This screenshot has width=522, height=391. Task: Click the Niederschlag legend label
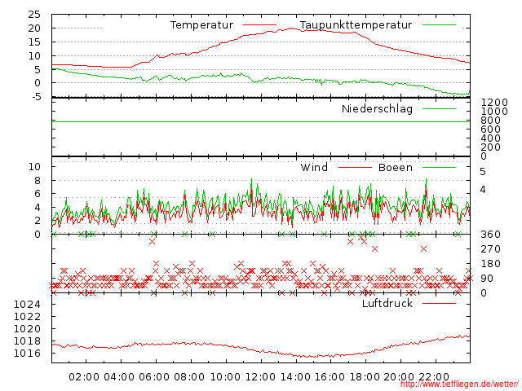click(x=377, y=108)
